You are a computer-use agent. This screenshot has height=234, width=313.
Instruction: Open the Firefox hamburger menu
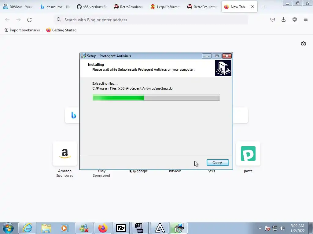306,19
